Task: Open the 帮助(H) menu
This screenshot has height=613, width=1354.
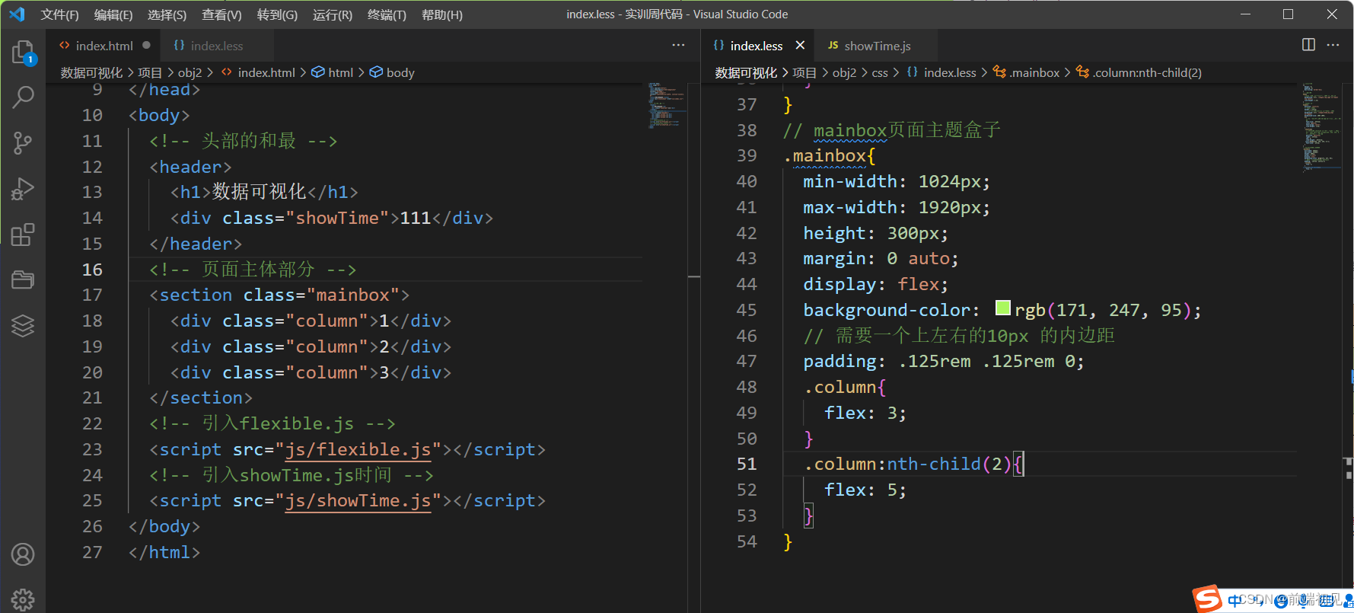Action: (x=441, y=14)
